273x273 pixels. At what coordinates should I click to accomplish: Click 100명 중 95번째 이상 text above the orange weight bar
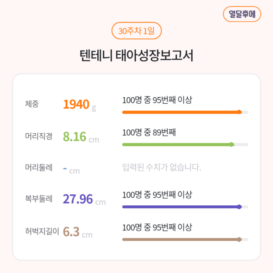point(157,100)
